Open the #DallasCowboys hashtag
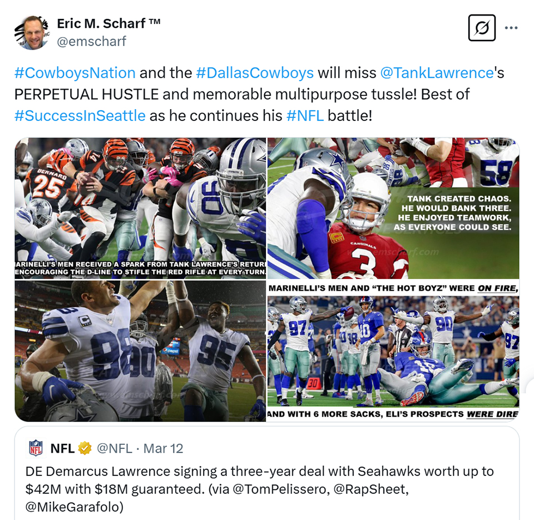Image resolution: width=534 pixels, height=520 pixels. click(x=255, y=73)
